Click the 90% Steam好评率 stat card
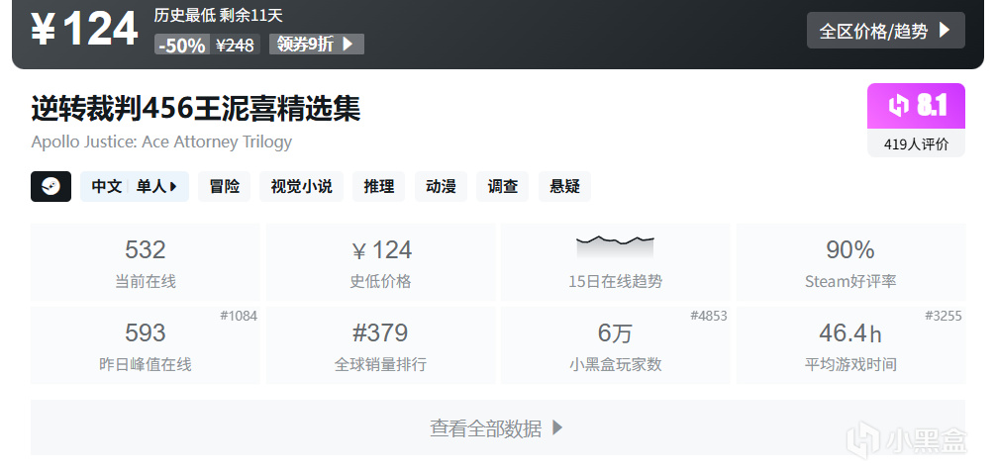This screenshot has width=996, height=472. tap(850, 262)
